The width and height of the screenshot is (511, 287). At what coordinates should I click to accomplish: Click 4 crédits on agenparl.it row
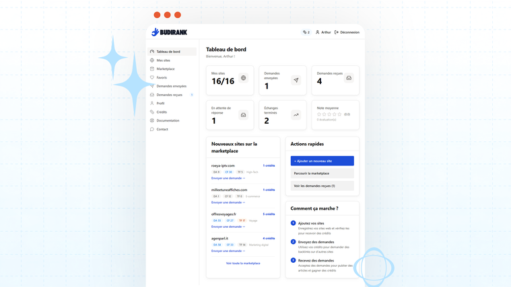[x=269, y=239]
